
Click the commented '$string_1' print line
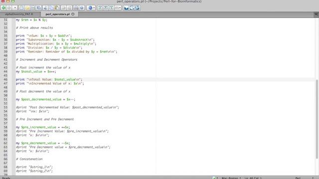tap(34, 167)
